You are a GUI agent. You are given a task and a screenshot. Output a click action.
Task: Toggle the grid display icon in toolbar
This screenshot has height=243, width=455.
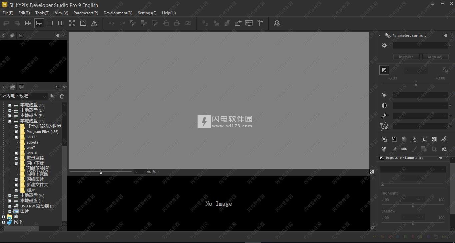[83, 23]
